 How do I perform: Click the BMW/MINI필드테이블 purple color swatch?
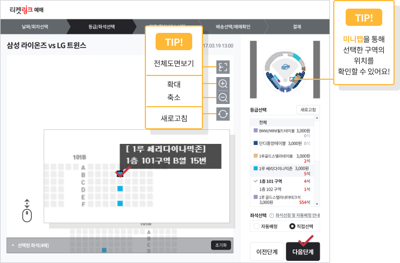(x=256, y=130)
